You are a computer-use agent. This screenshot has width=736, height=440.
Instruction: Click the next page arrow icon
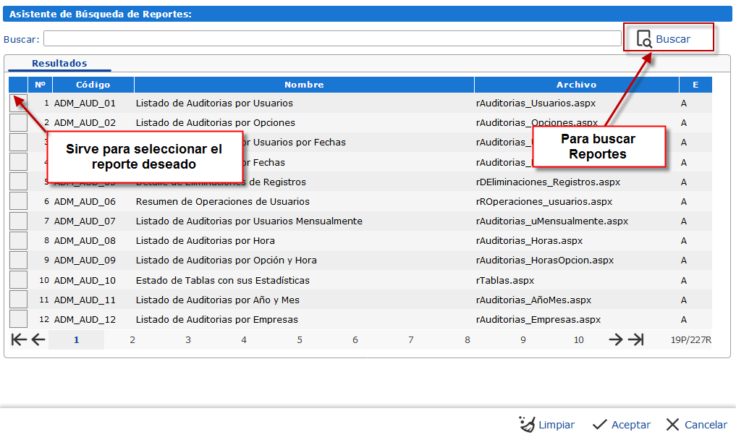pos(614,339)
